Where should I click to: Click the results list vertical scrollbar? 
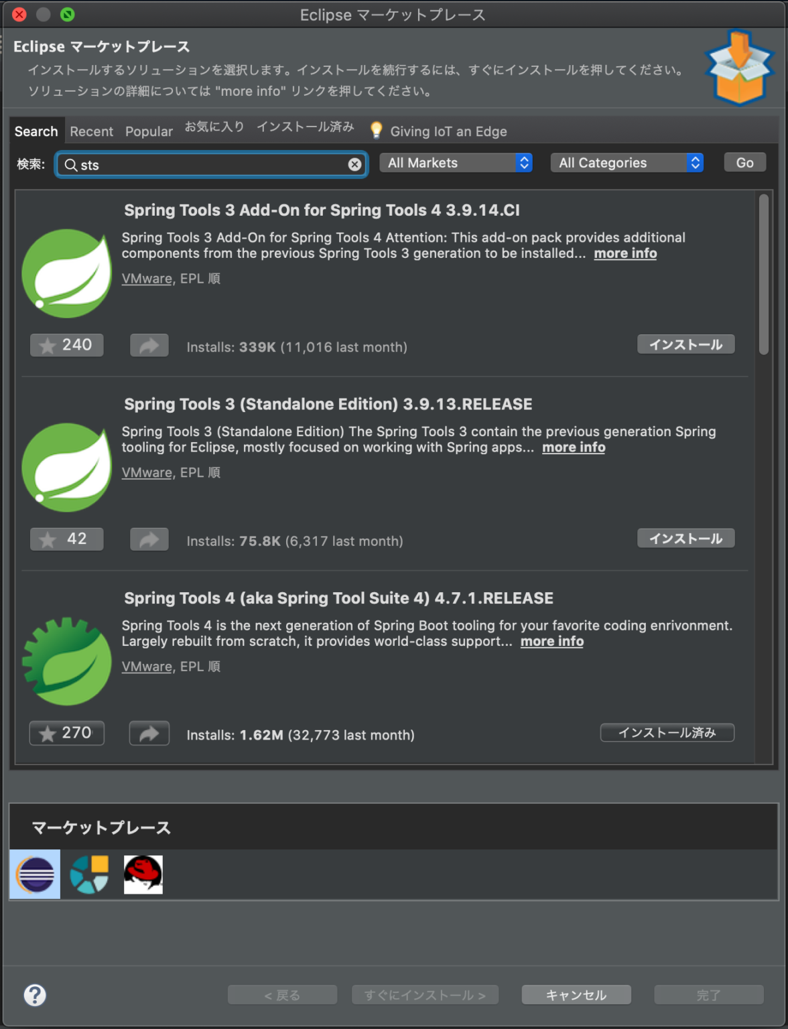click(763, 275)
